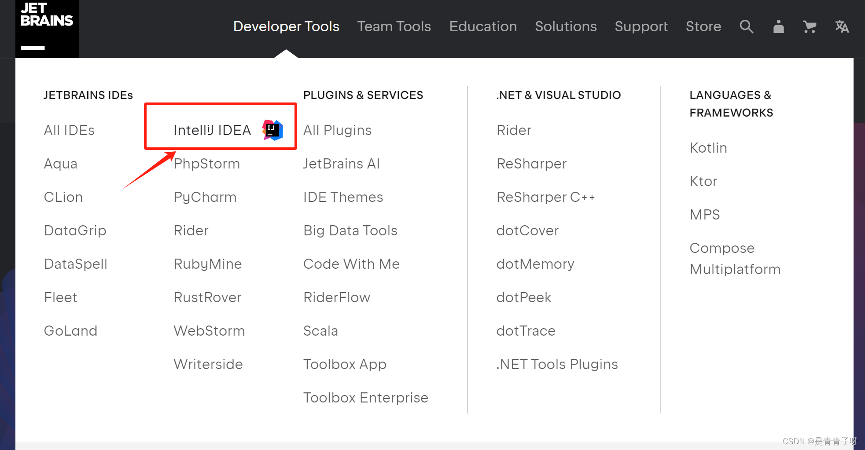The height and width of the screenshot is (450, 865).
Task: Open the RiderFlow link
Action: click(337, 297)
